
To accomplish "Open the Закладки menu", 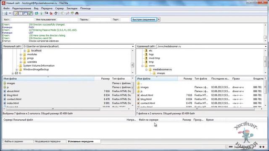I will [x=72, y=8].
